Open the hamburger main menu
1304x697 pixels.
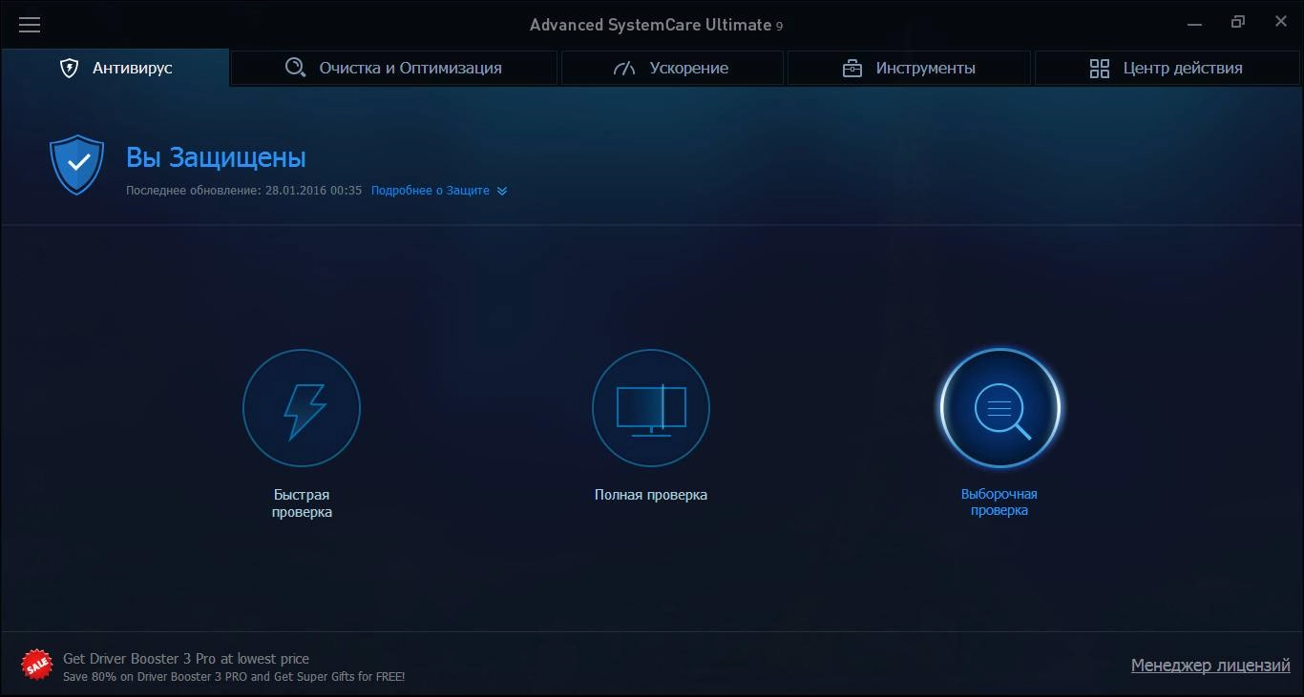coord(30,25)
